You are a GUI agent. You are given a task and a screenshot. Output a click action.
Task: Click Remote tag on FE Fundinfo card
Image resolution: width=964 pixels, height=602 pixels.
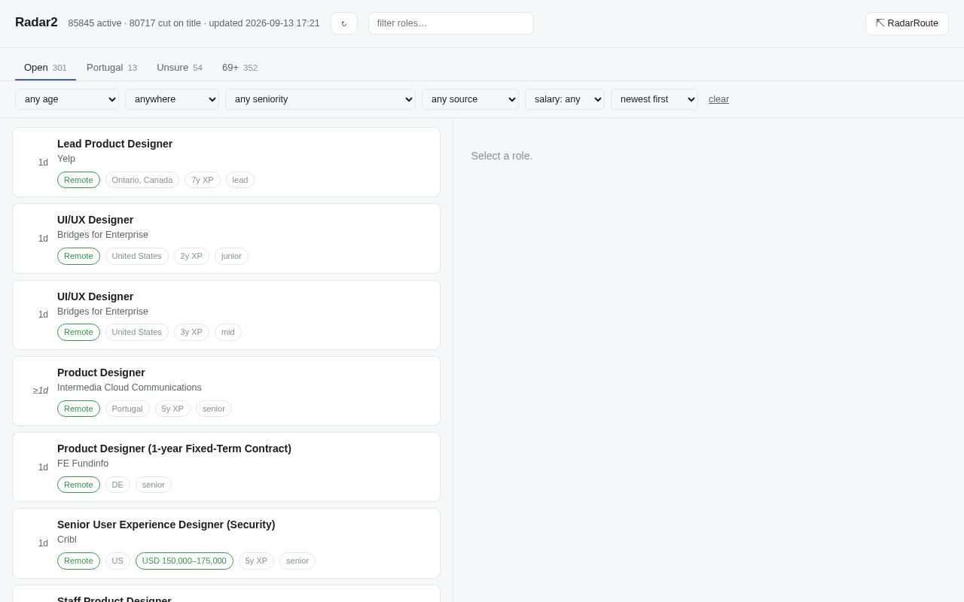coord(78,485)
